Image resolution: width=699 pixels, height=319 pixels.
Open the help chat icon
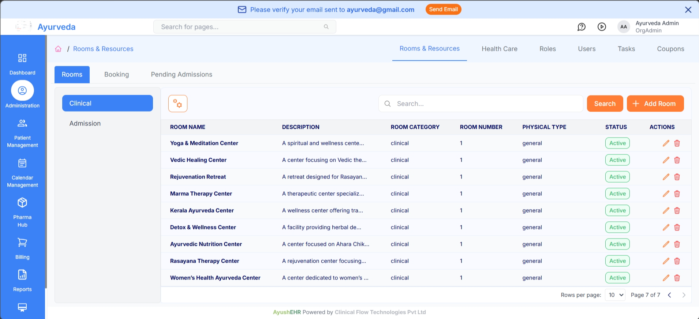tap(581, 27)
